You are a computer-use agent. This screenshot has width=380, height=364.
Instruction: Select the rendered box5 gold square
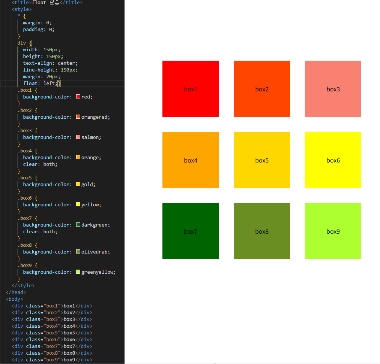coord(261,160)
